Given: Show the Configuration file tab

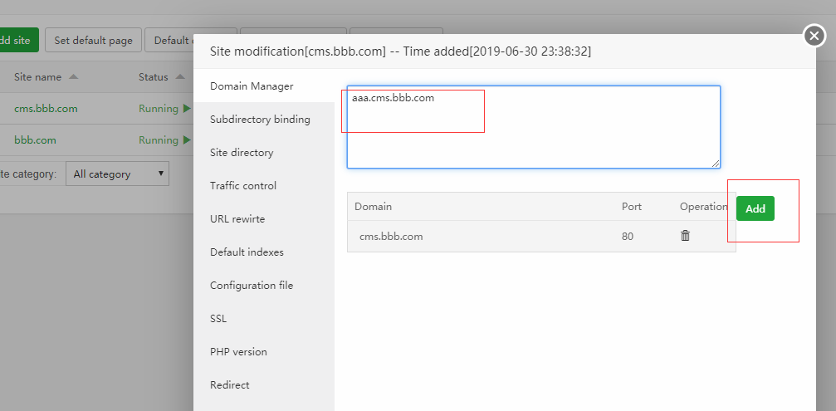Looking at the screenshot, I should (x=252, y=286).
